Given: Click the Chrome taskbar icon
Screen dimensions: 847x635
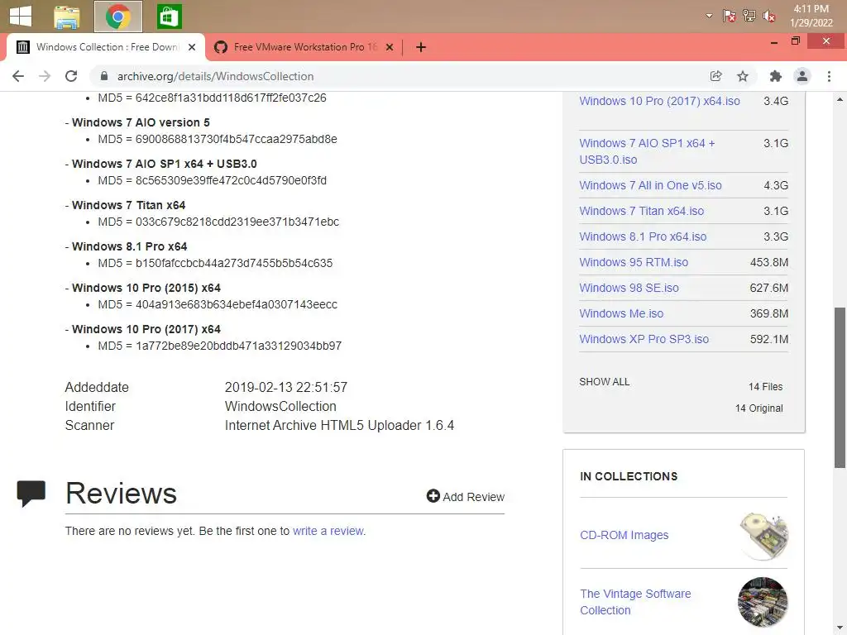Looking at the screenshot, I should coord(118,17).
